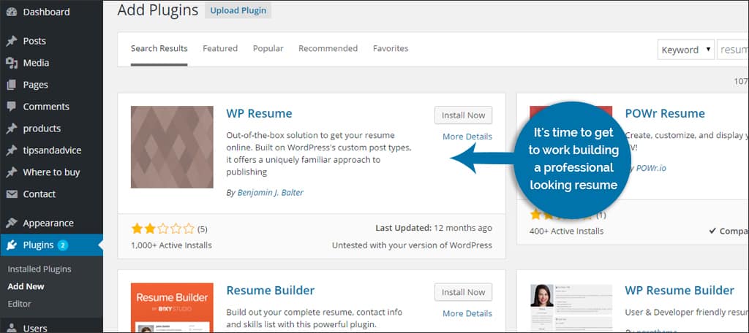The image size is (749, 333).
Task: Go to Installed Plugins submenu
Action: 39,269
